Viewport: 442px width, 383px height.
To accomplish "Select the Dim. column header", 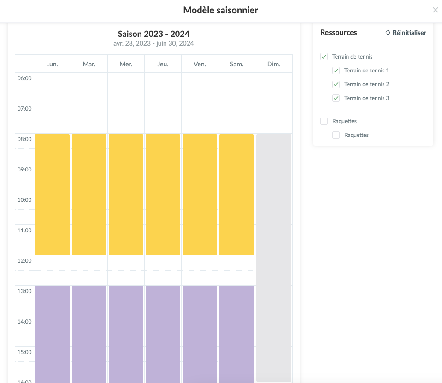I will [274, 64].
